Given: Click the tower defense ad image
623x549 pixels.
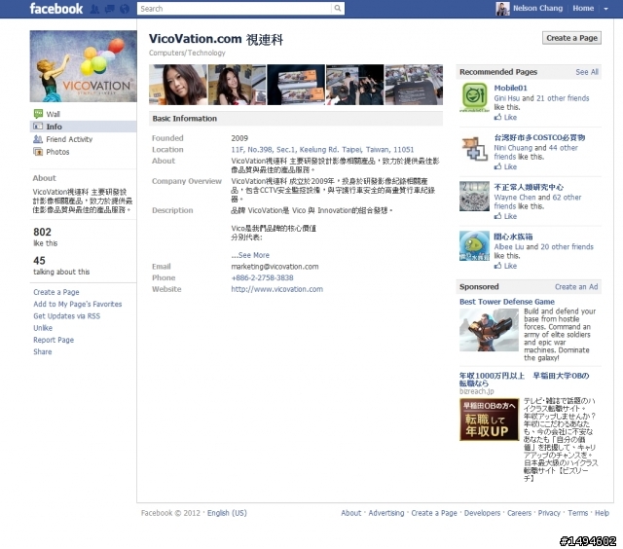Looking at the screenshot, I should [489, 330].
